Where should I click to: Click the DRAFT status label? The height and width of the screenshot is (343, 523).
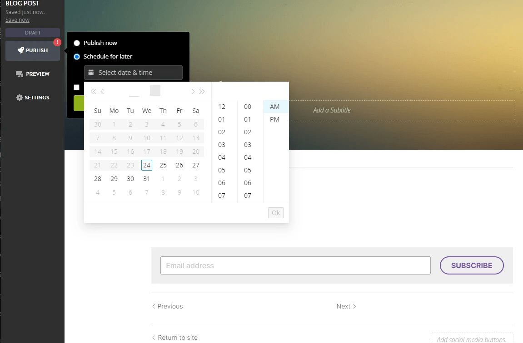tap(32, 32)
